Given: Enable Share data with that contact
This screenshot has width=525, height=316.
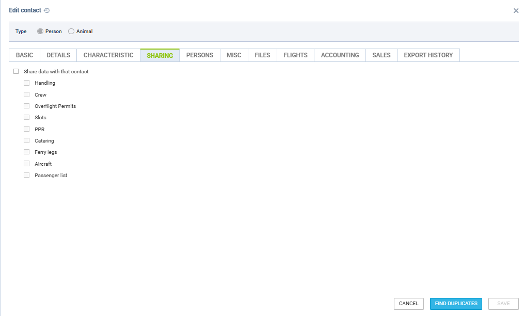Looking at the screenshot, I should pos(16,71).
